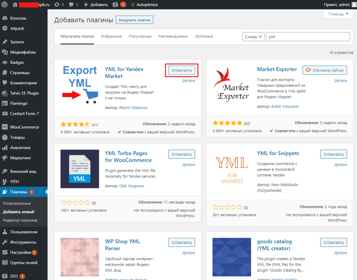This screenshot has width=357, height=280.
Task: Install YML for Yandex Market plugin
Action: (181, 70)
